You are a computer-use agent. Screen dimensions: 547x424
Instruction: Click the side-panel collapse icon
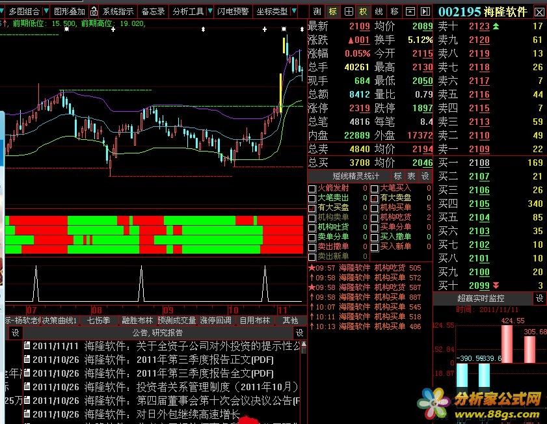point(425,12)
